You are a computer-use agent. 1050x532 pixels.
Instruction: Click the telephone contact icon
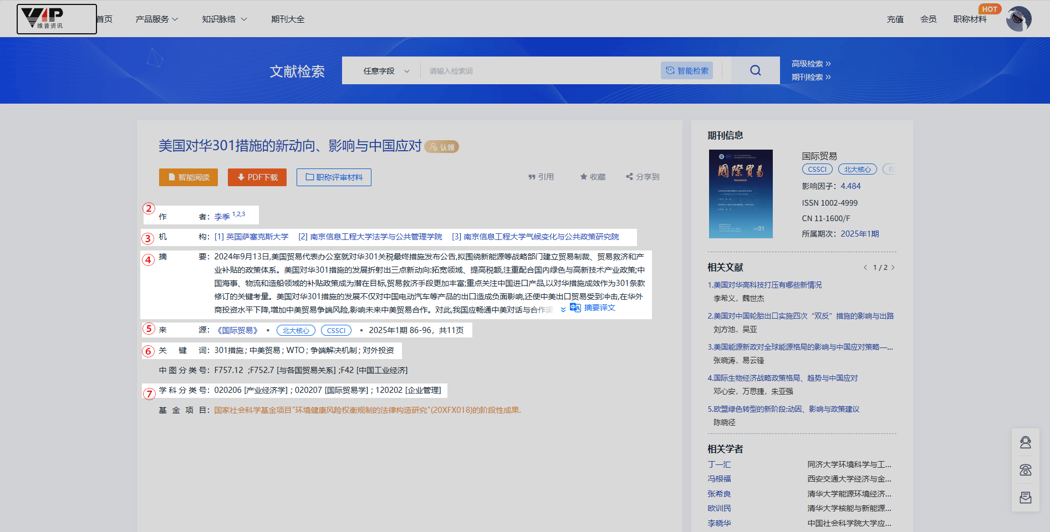1026,470
